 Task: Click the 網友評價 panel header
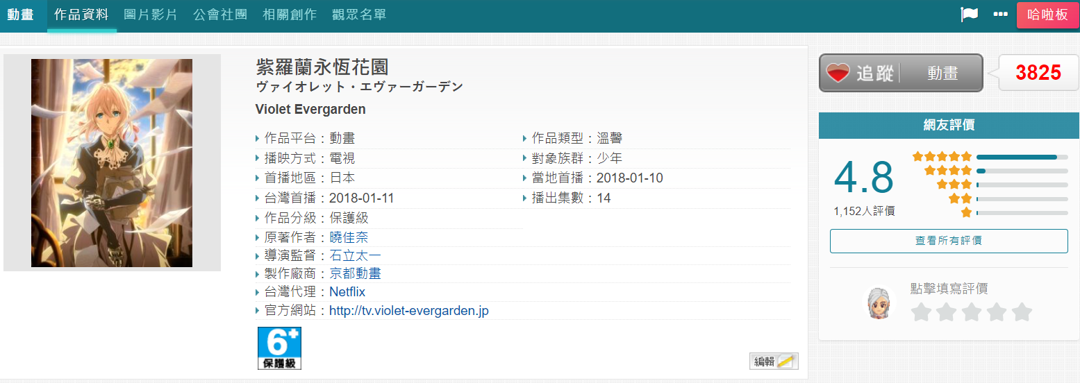coord(949,125)
